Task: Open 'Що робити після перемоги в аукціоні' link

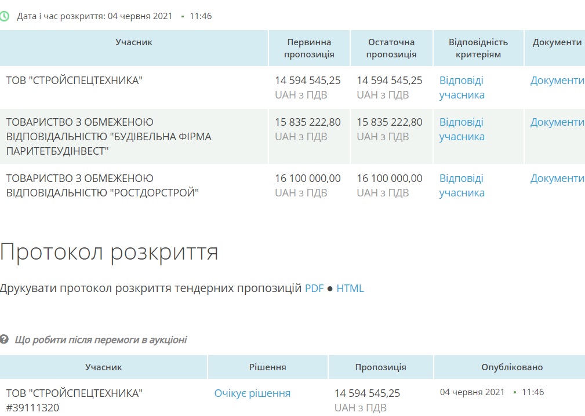Action: click(101, 340)
